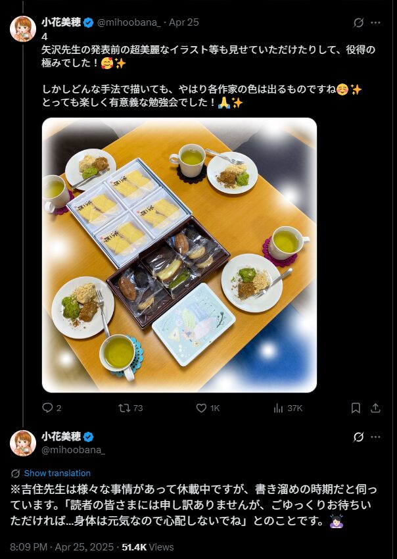The image size is (397, 559).
Task: Click the Grok icon on the bottom tweet
Action: [358, 437]
